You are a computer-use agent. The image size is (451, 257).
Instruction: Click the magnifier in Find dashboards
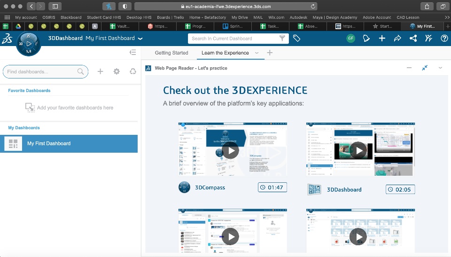click(80, 72)
